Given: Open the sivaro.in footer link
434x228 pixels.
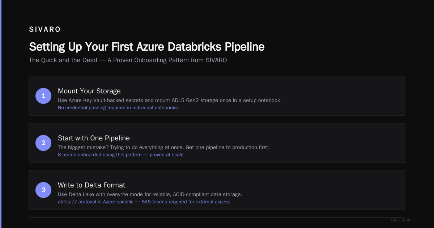Looking at the screenshot, I should [x=401, y=220].
